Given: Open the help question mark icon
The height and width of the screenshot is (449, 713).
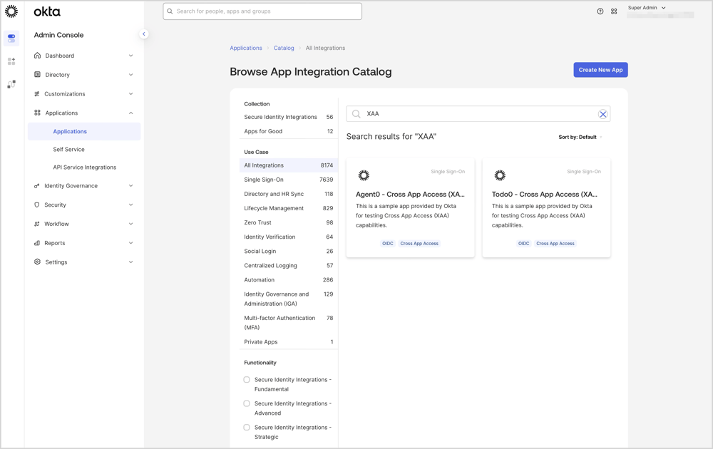Looking at the screenshot, I should [x=600, y=11].
